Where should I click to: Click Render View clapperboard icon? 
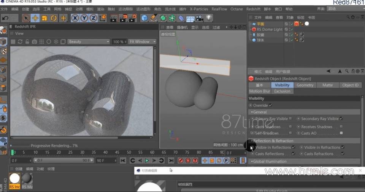113,18
